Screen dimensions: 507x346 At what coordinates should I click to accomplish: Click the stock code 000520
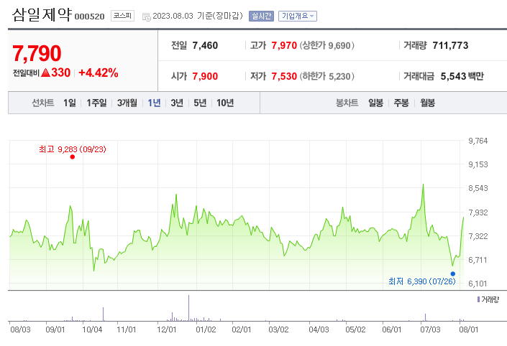click(90, 17)
